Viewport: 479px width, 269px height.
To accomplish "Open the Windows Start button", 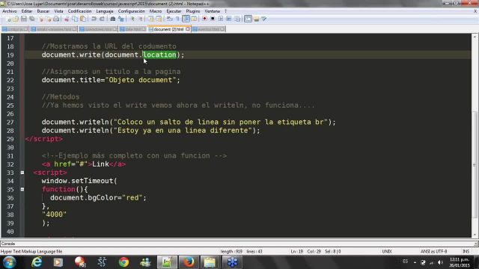I will pos(9,262).
